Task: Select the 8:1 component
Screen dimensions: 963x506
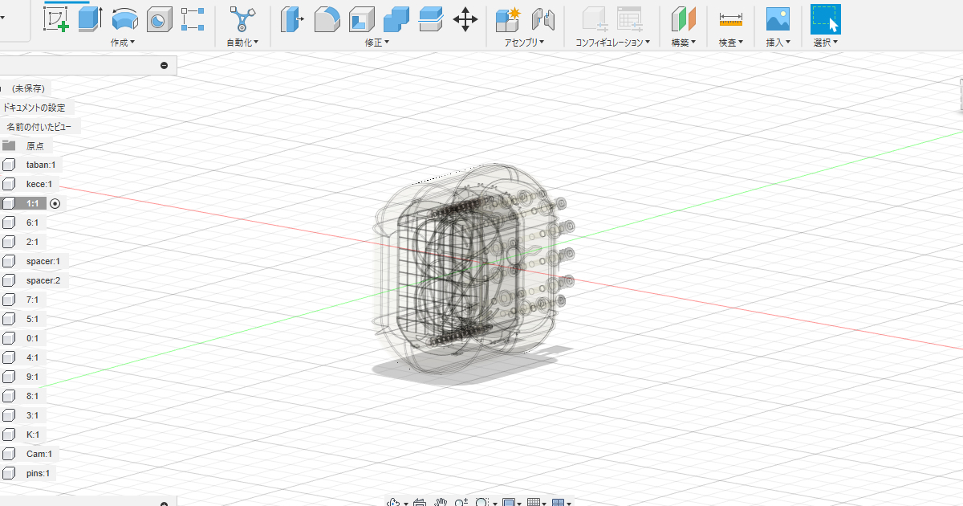Action: pyautogui.click(x=32, y=396)
